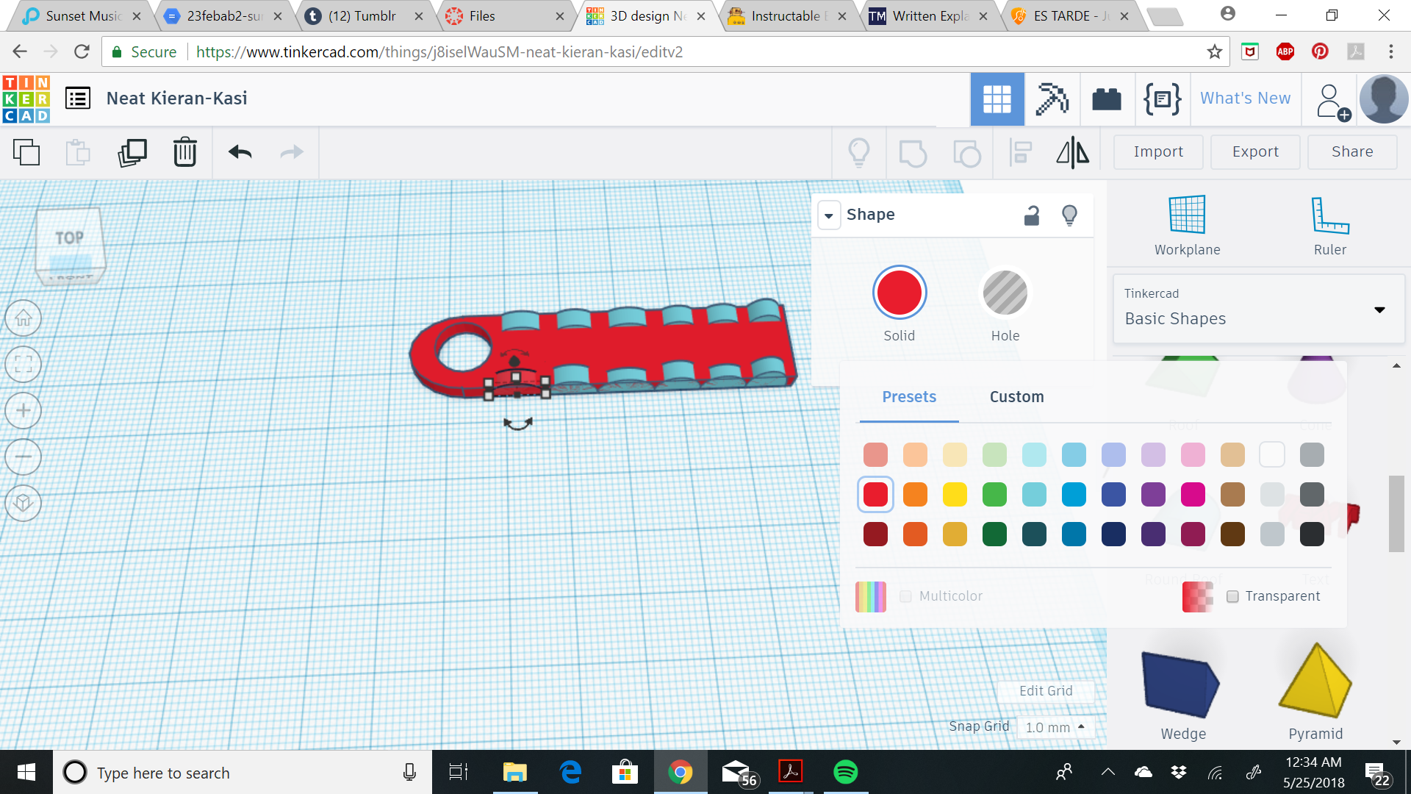Select the Workplane tool
This screenshot has height=794, width=1411.
1187,225
